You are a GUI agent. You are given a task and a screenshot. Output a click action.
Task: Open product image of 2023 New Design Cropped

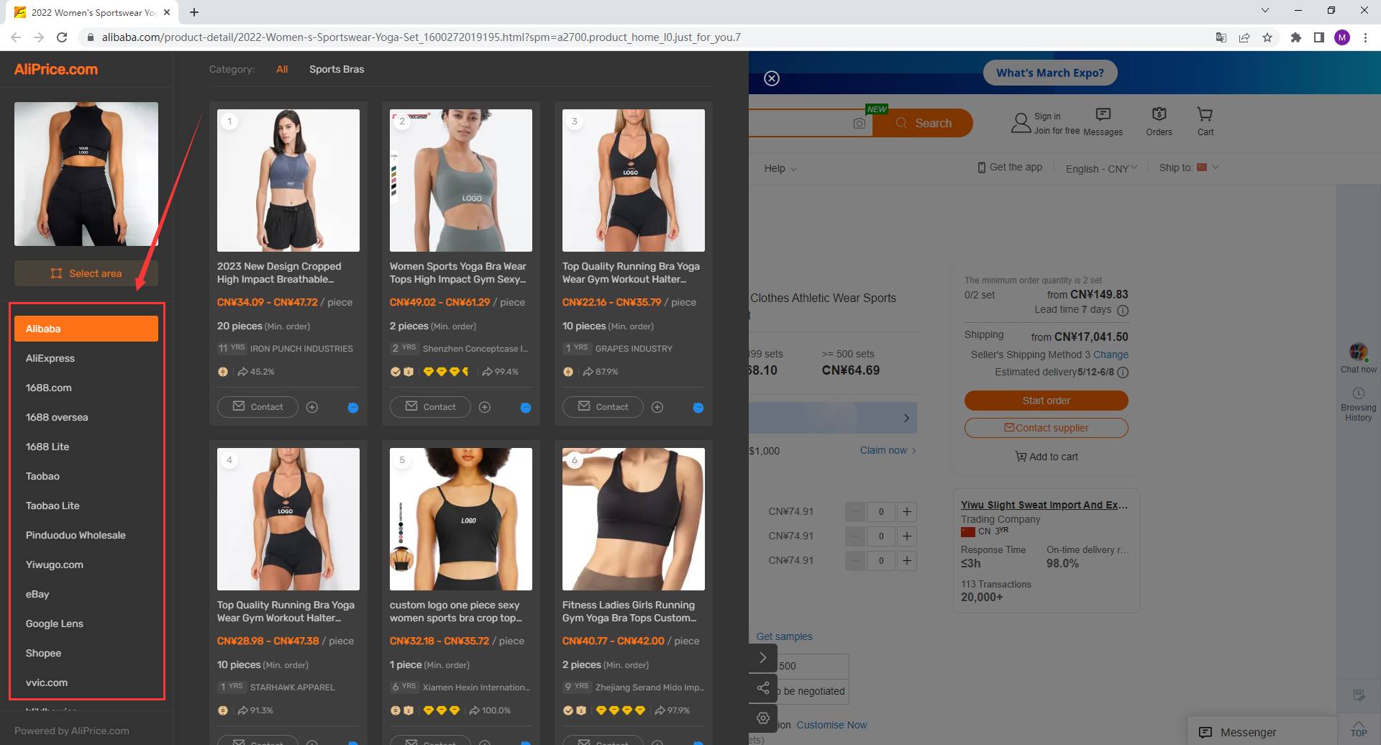(x=288, y=180)
